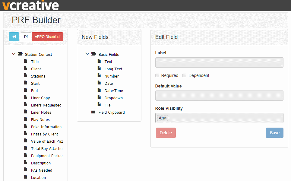The height and width of the screenshot is (181, 291).
Task: Collapse the Basic Fields folder chevron
Action: [87, 54]
